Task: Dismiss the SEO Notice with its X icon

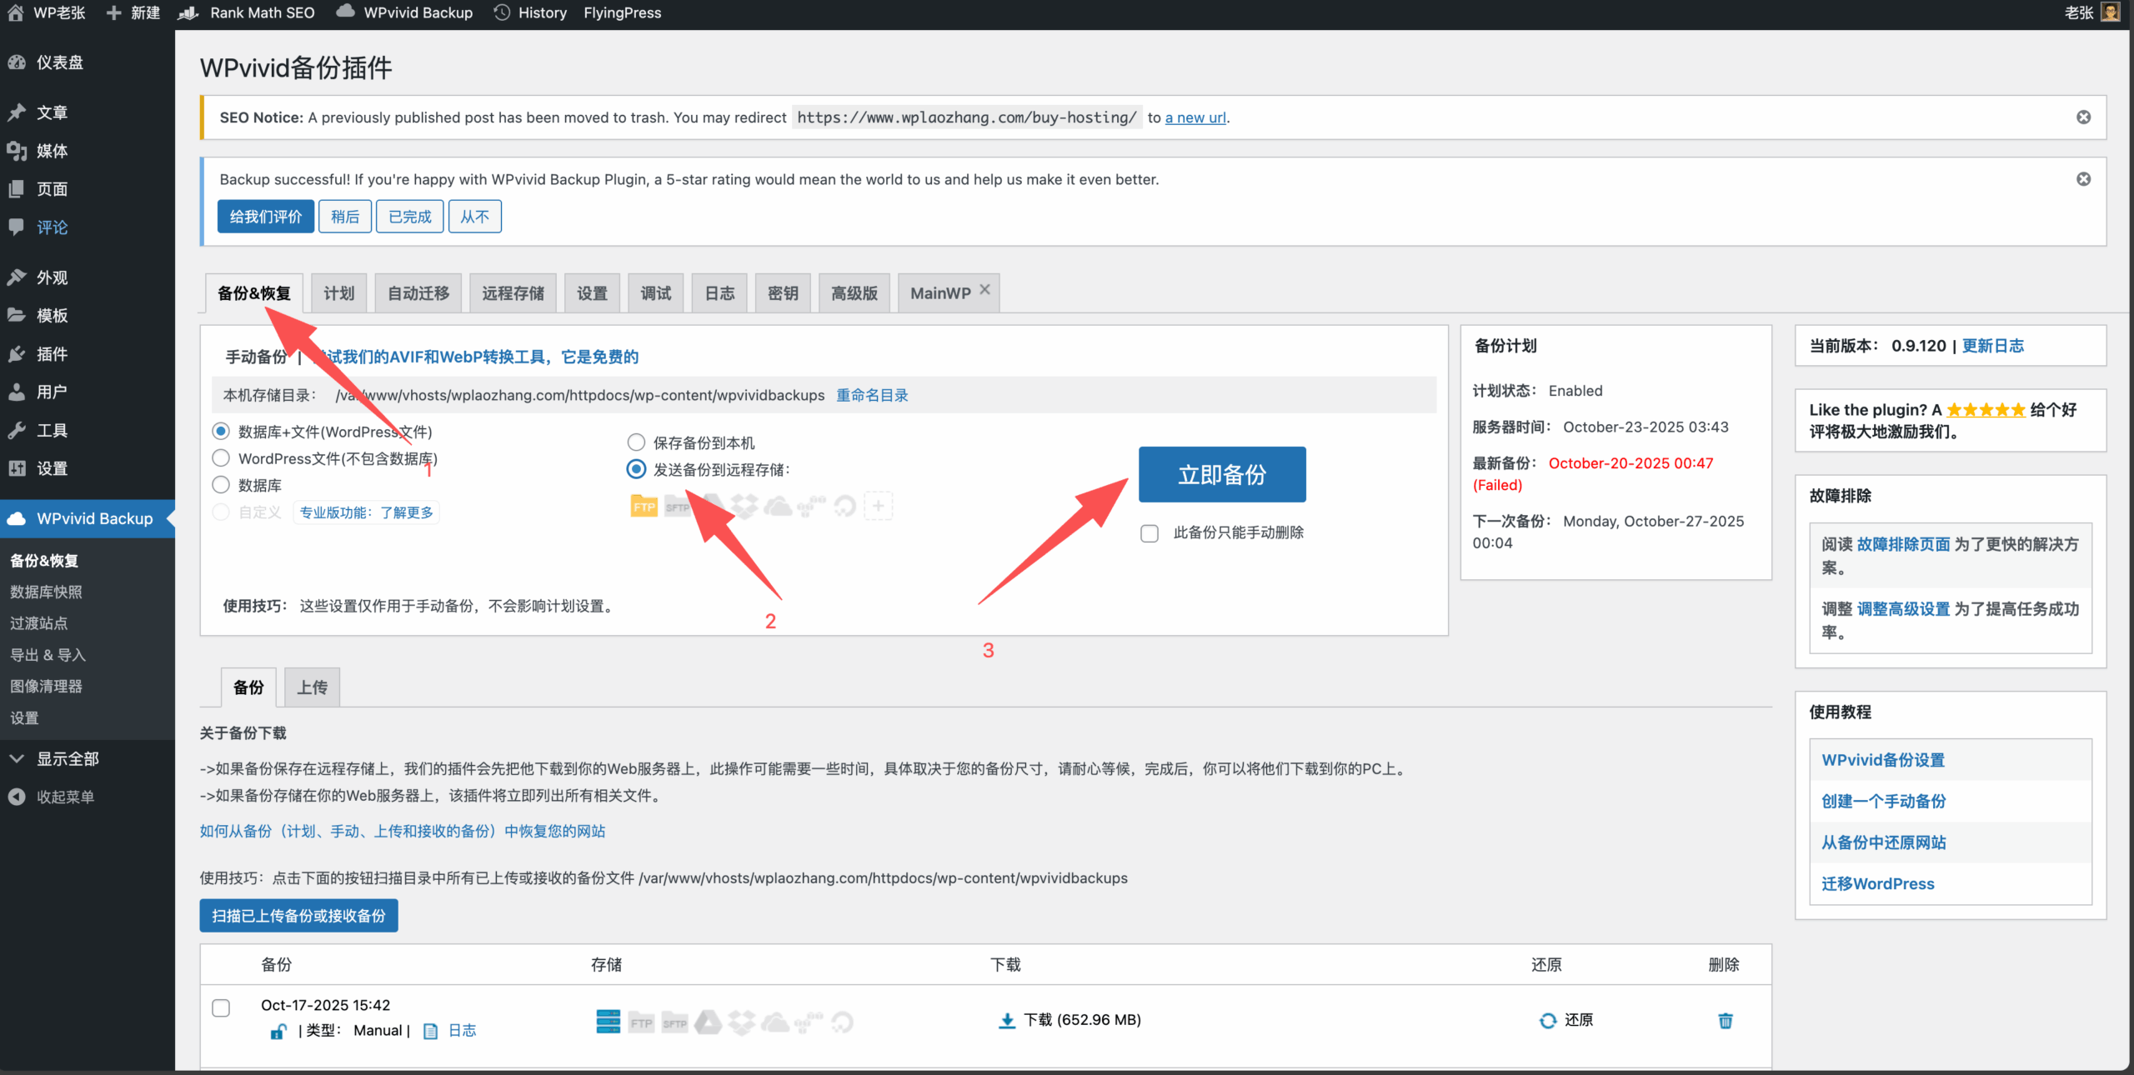Action: (x=2083, y=117)
